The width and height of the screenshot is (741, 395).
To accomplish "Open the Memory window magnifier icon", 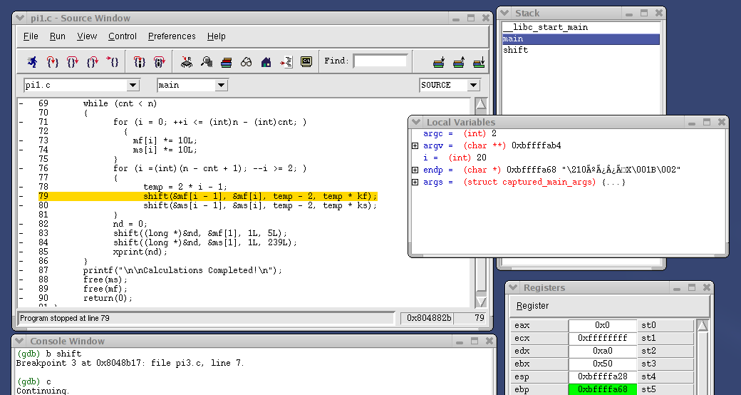I will tap(207, 61).
